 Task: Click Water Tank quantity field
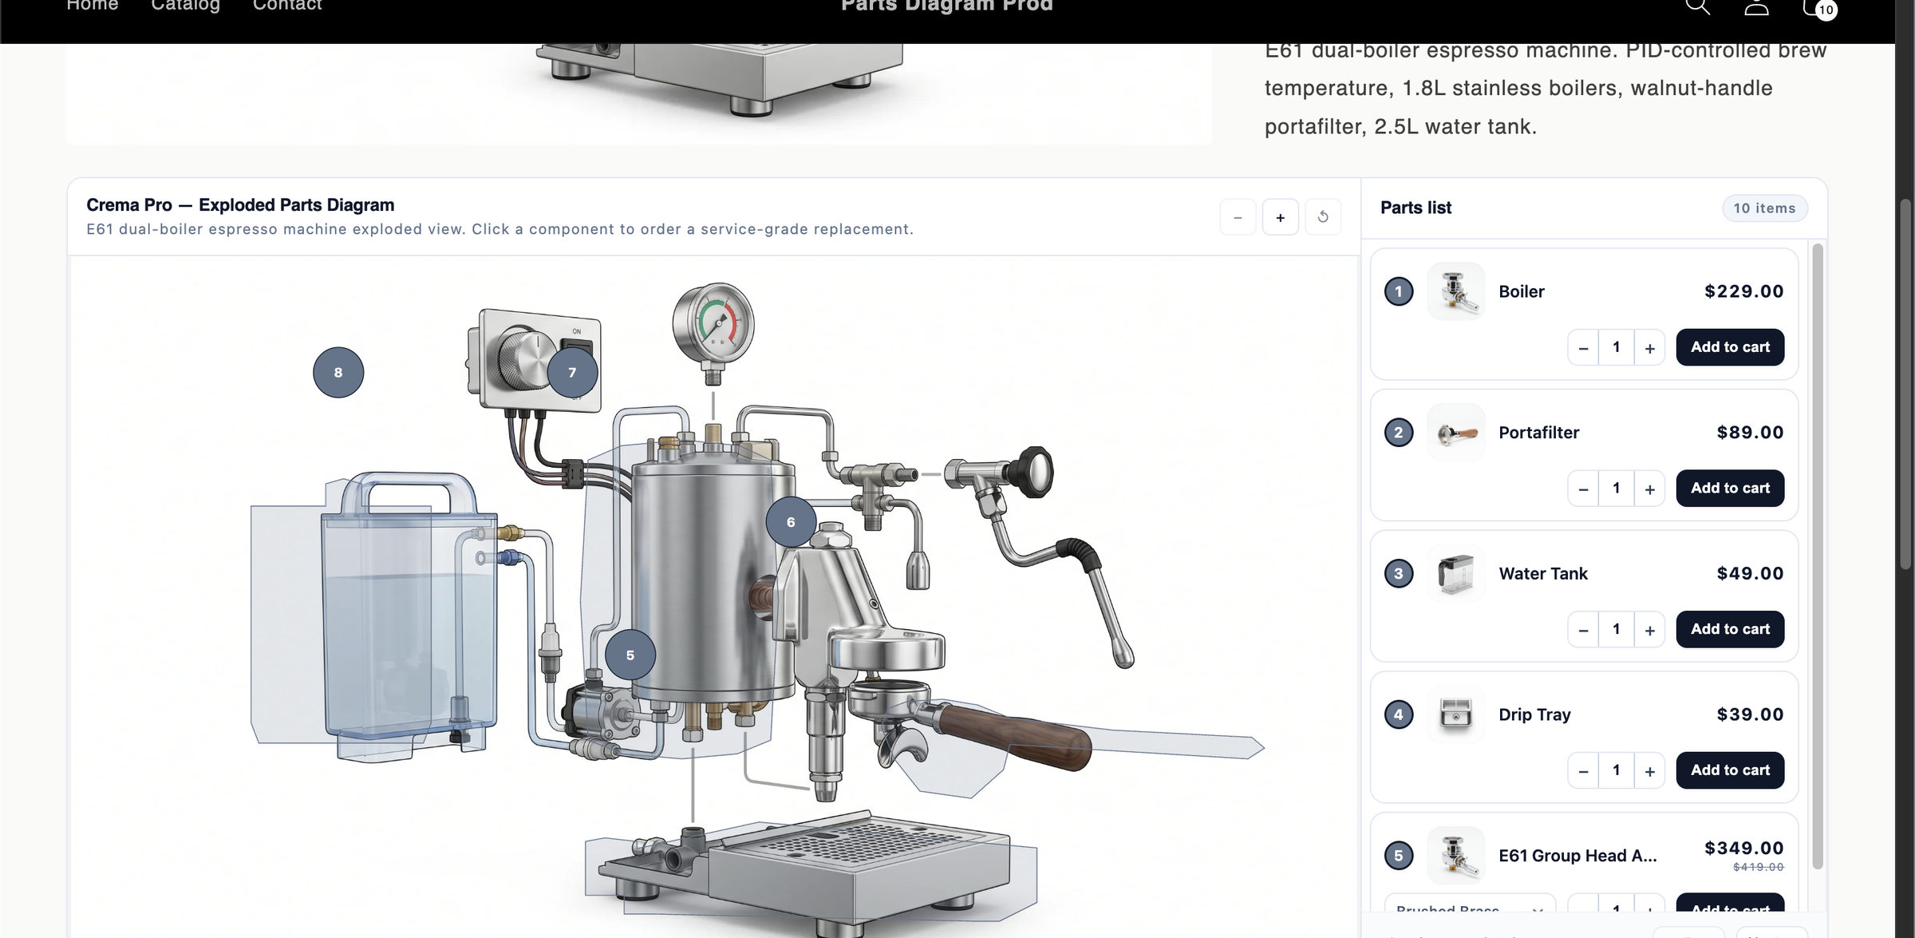(x=1617, y=629)
